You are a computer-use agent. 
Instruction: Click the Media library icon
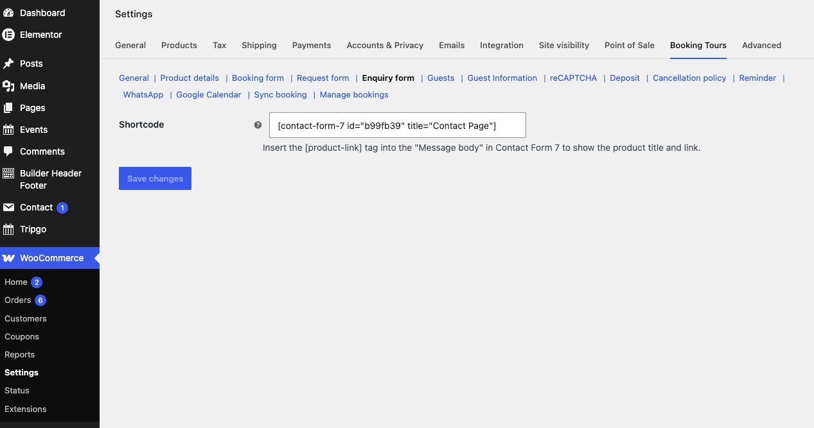8,86
